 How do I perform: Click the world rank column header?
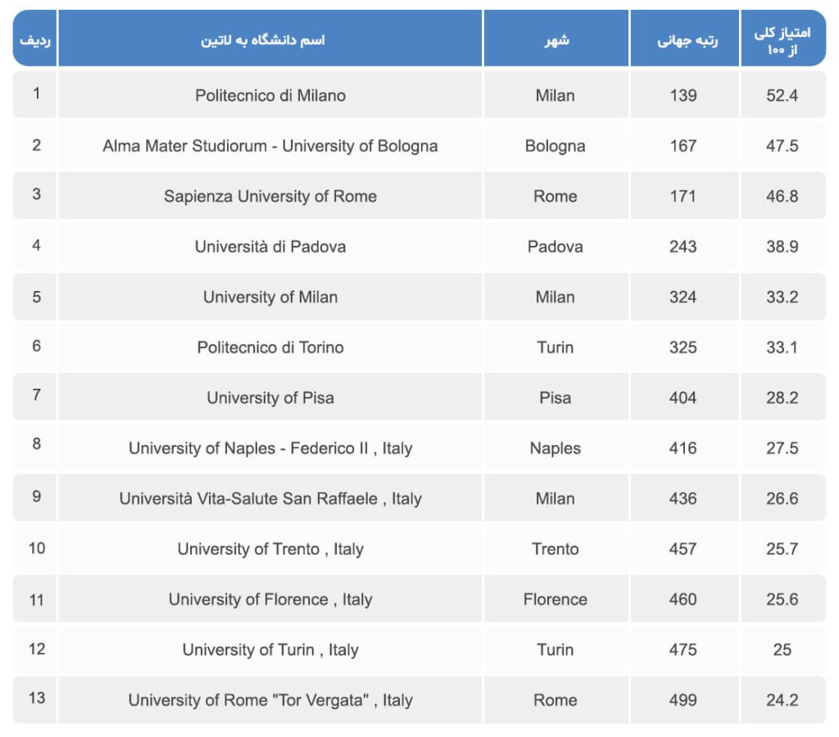[687, 40]
